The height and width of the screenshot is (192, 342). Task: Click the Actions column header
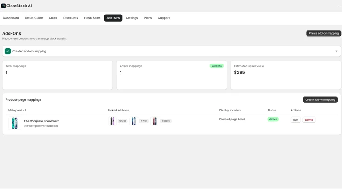click(x=295, y=110)
